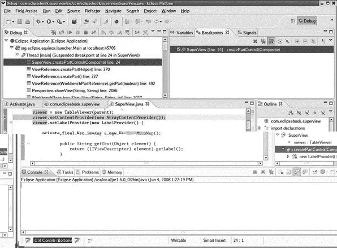Image resolution: width=337 pixels, height=248 pixels.
Task: Select viewer : TableViewer in Outline
Action: [313, 142]
